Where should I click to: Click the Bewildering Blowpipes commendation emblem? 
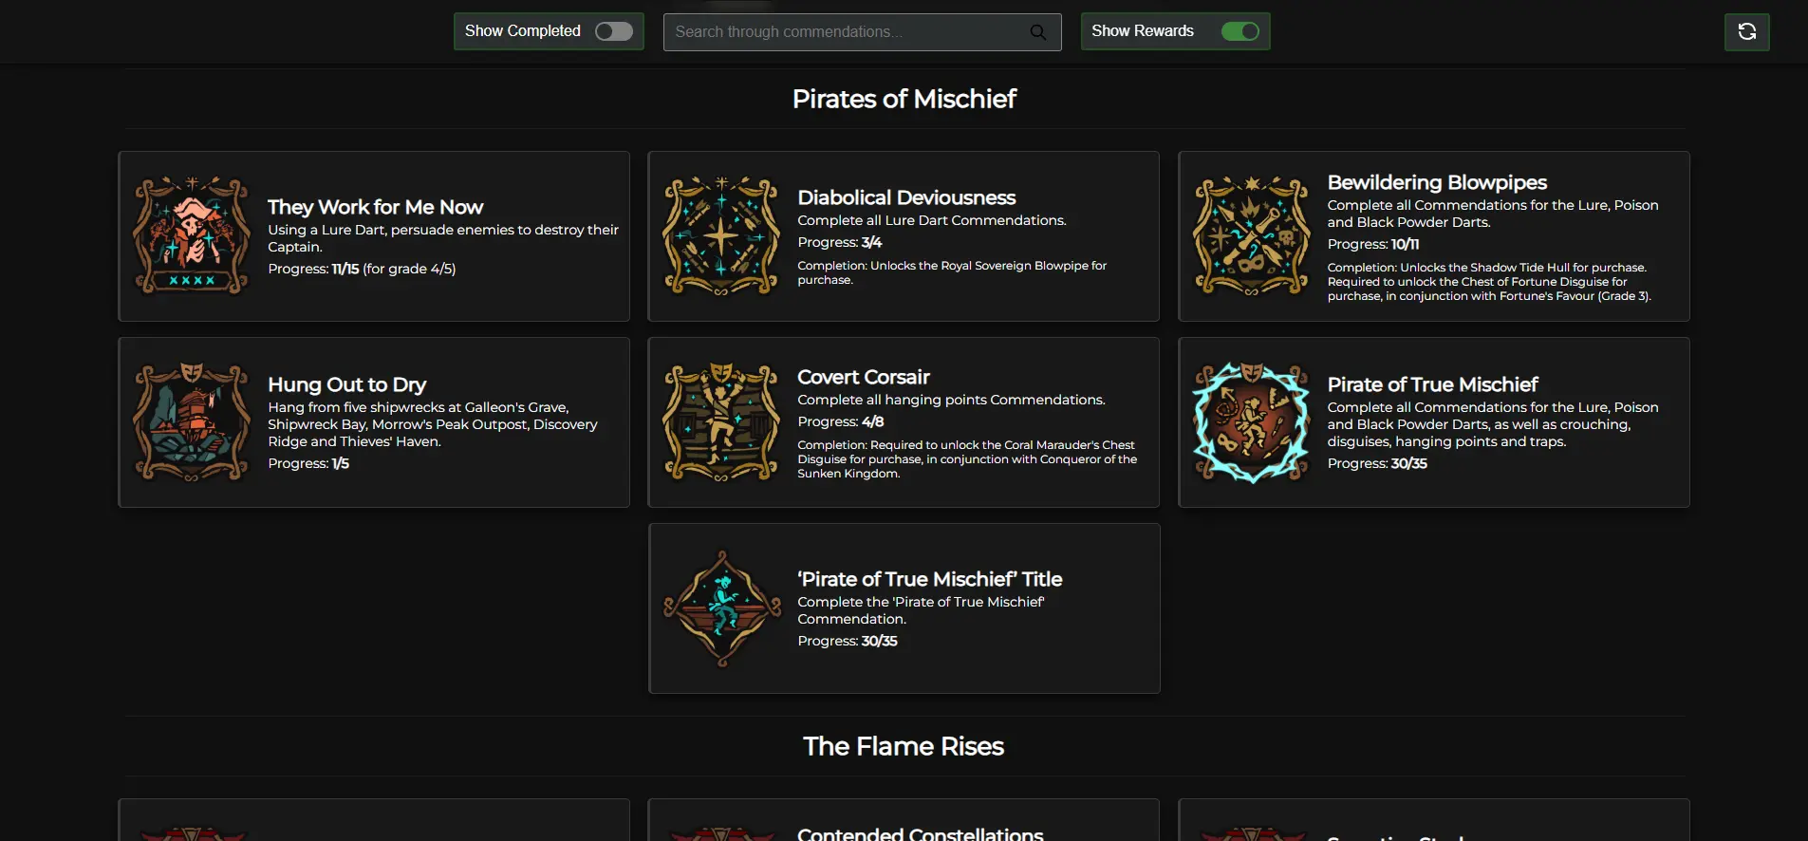(1252, 235)
